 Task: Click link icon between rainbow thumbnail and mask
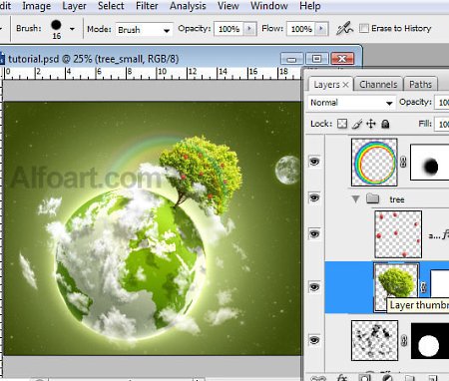tap(403, 162)
